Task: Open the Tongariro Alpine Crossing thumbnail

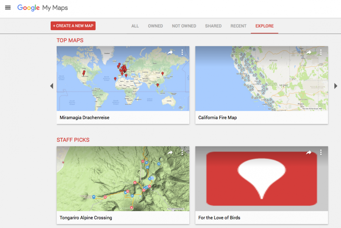Action: pos(123,179)
